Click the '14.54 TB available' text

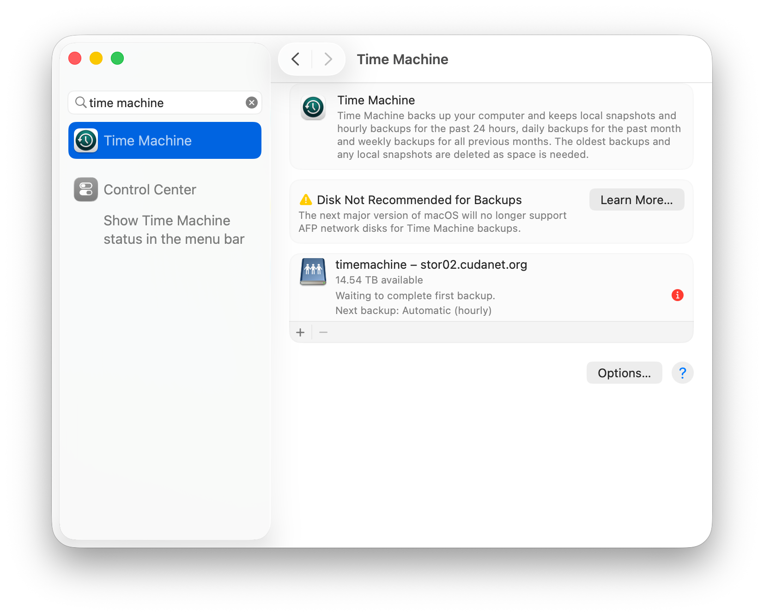click(379, 280)
